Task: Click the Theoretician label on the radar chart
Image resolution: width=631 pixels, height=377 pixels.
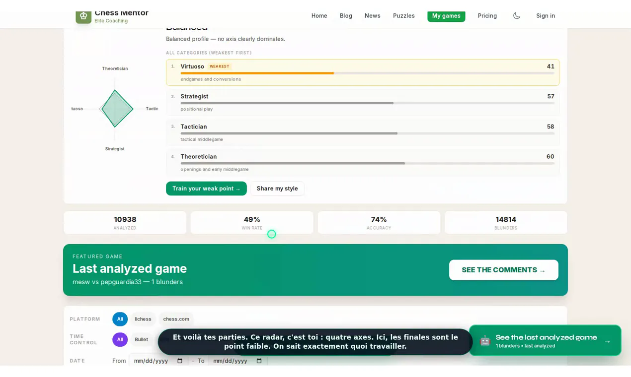Action: (x=115, y=68)
